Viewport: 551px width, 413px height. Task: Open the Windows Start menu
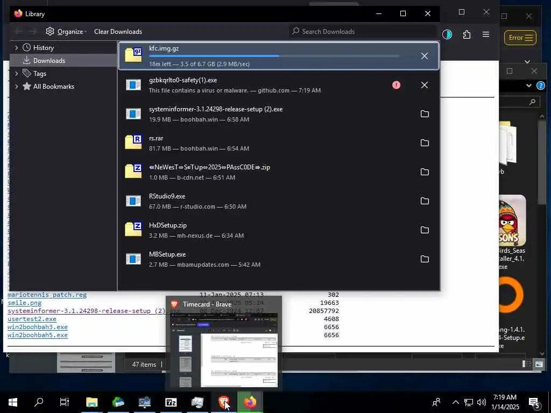13,402
